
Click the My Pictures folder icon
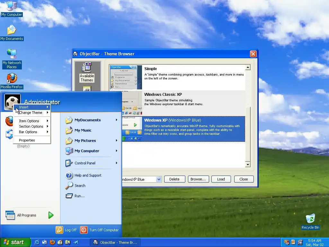click(69, 141)
